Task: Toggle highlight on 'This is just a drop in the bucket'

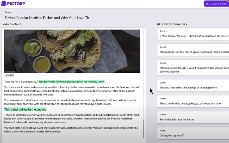Action: [25, 109]
